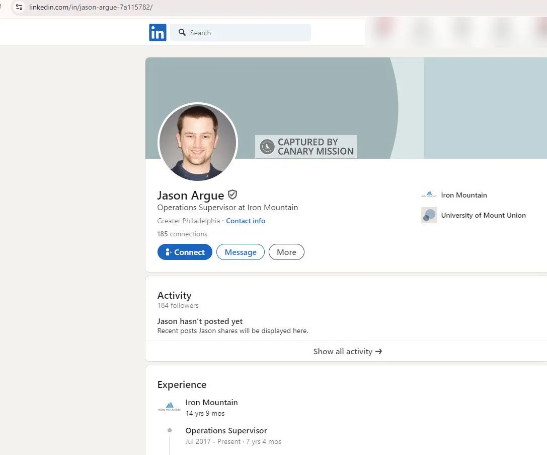Click the arrow next to Show all activity
Viewport: 547px width, 455px height.
(379, 351)
